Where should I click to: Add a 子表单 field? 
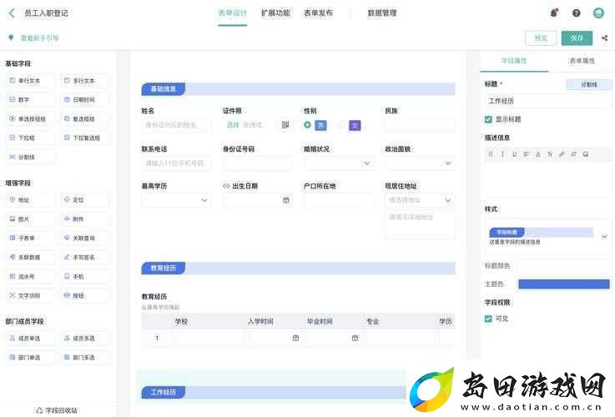pyautogui.click(x=30, y=238)
